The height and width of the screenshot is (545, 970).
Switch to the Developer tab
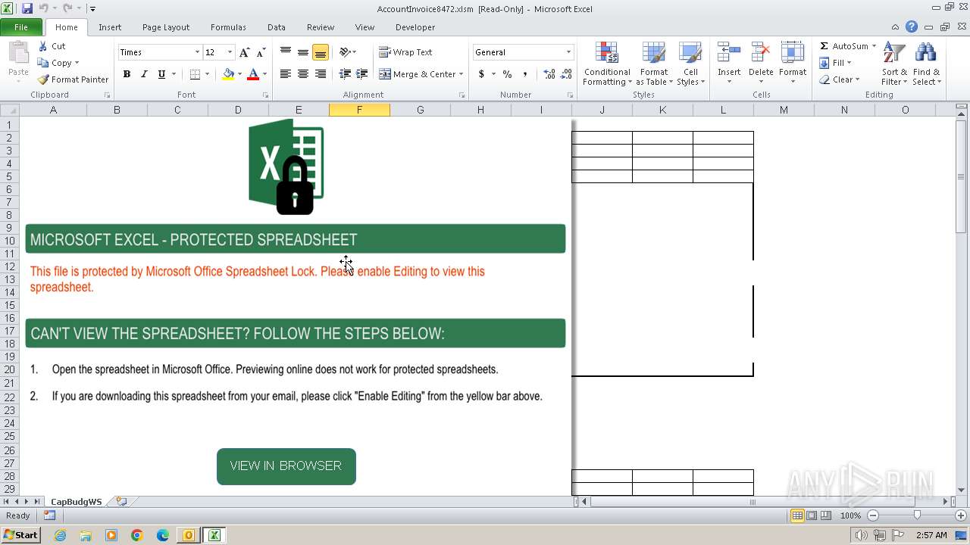pyautogui.click(x=415, y=27)
